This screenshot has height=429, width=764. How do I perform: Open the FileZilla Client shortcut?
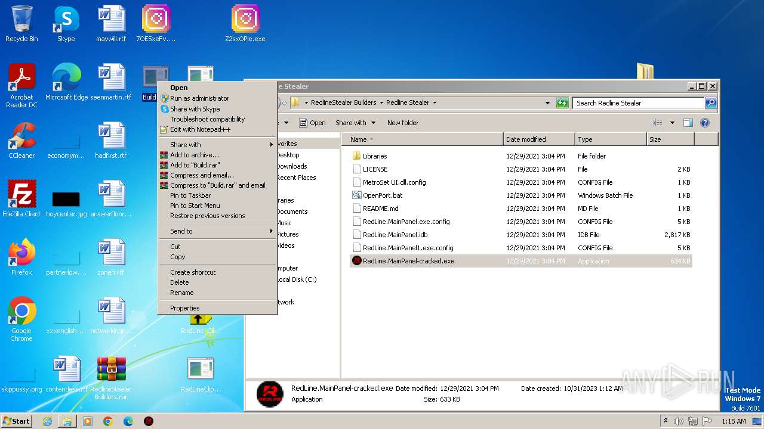point(21,199)
